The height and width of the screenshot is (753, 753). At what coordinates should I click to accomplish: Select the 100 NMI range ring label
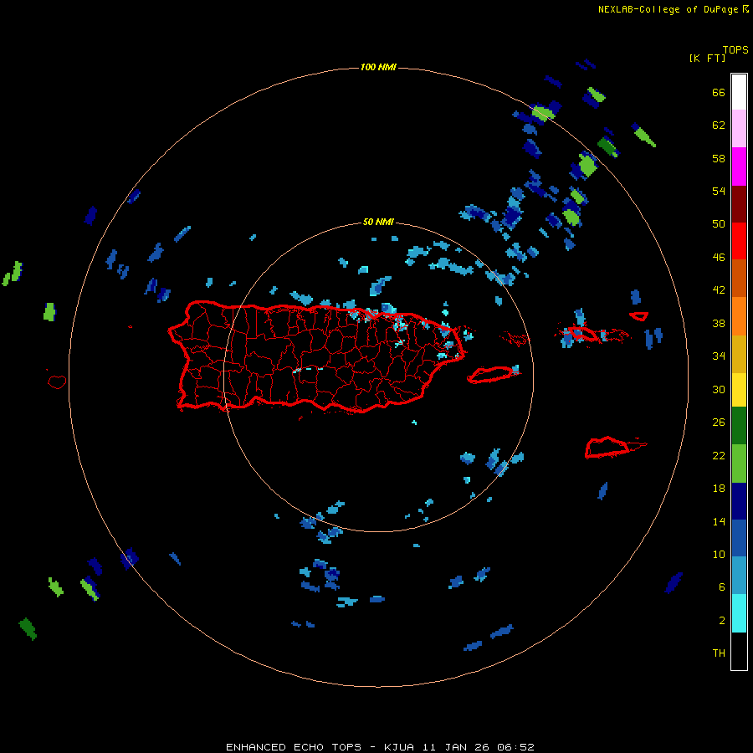tap(378, 67)
